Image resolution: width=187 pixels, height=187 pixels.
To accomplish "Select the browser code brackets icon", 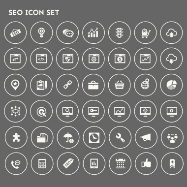I will 41,59.
